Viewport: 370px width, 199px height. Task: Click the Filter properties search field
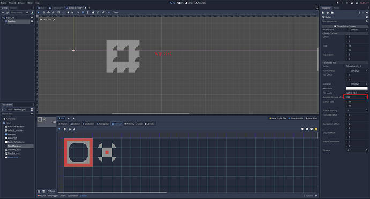pyautogui.click(x=344, y=21)
